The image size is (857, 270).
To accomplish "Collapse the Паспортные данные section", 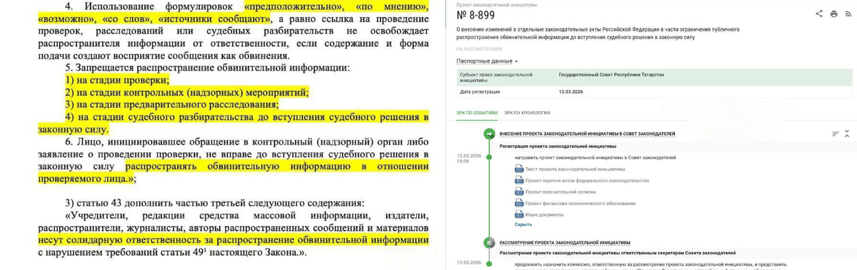I will point(487,61).
